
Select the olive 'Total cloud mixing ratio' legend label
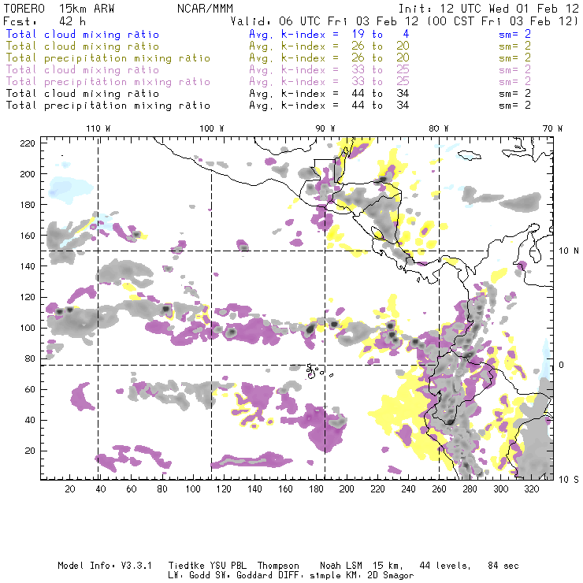83,46
